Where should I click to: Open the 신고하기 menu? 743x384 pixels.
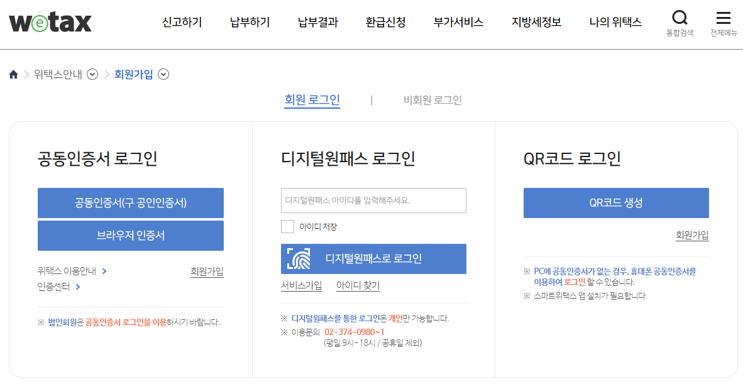[182, 22]
